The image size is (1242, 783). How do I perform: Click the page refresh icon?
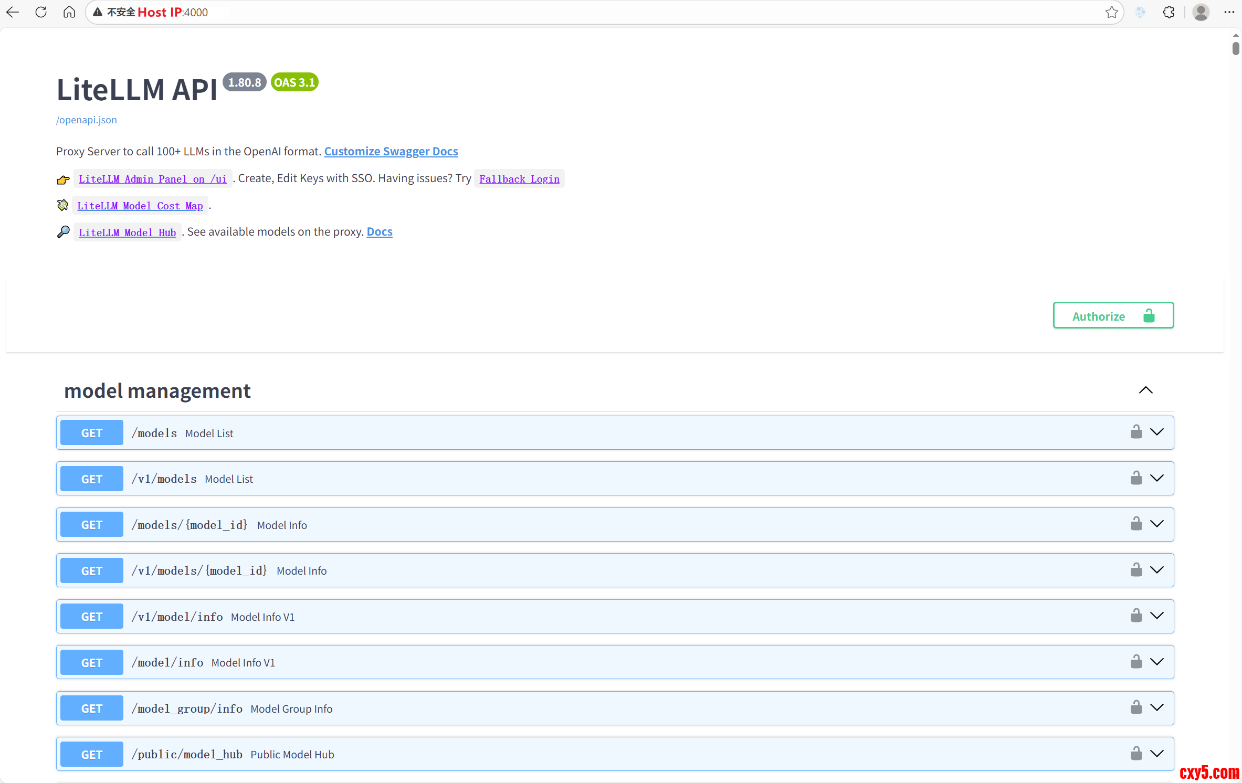(x=41, y=12)
